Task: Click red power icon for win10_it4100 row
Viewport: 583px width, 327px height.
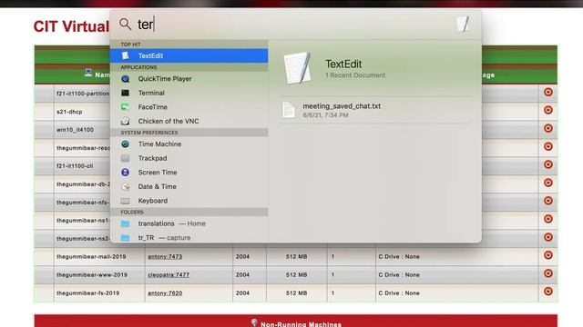Action: point(548,128)
